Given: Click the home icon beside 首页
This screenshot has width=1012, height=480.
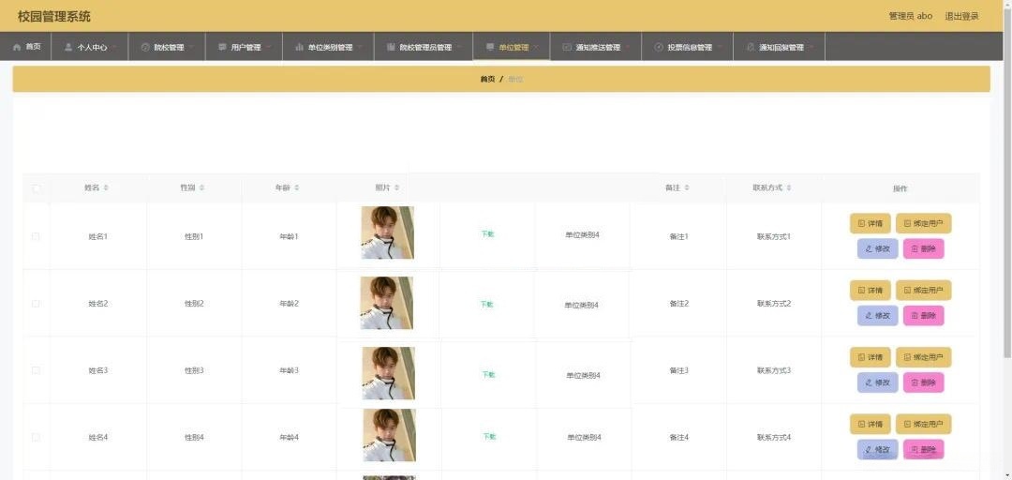Looking at the screenshot, I should (x=17, y=47).
